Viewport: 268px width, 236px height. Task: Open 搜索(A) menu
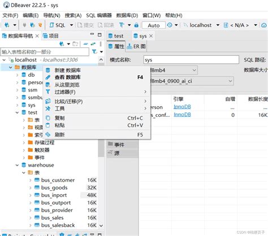point(73,15)
